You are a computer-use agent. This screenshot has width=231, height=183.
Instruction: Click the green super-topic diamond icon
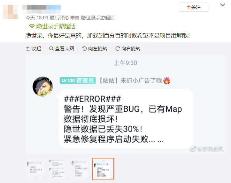(x=32, y=26)
